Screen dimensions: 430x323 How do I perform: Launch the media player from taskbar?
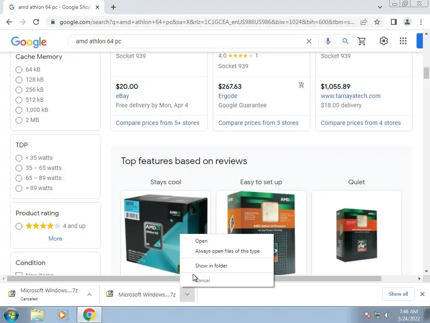point(63,315)
